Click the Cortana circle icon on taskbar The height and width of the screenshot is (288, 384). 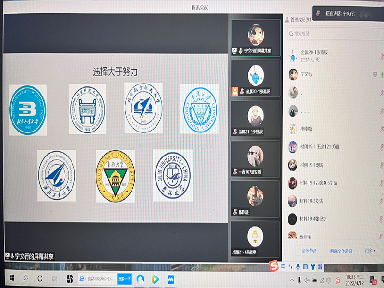click(x=40, y=278)
